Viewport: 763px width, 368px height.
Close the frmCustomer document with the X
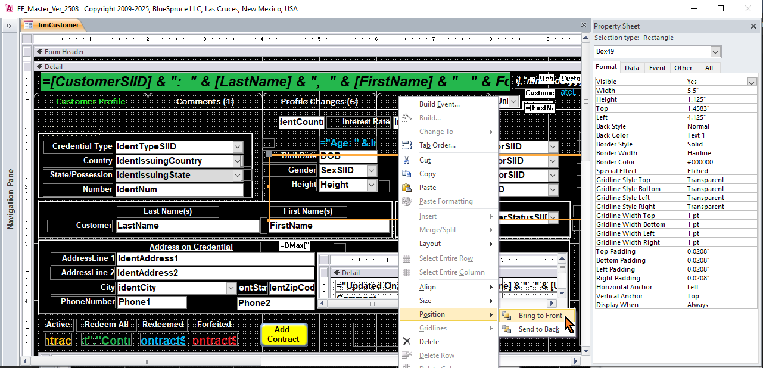[584, 25]
